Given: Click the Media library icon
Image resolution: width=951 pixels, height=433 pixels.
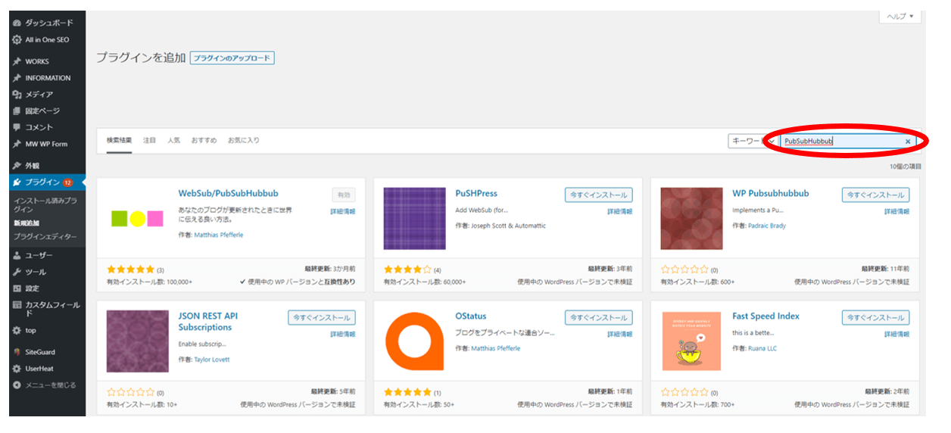Looking at the screenshot, I should pyautogui.click(x=17, y=95).
